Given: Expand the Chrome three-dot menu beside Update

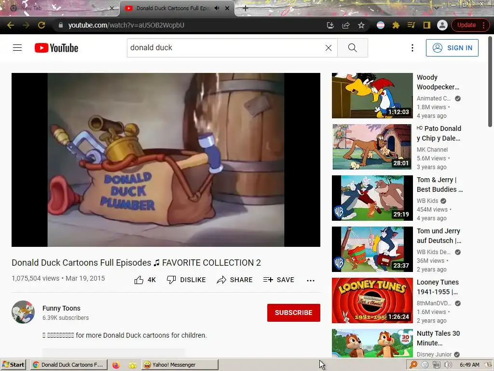Looking at the screenshot, I should (483, 25).
